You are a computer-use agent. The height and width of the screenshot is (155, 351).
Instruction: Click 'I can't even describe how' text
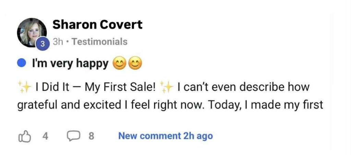243,87
